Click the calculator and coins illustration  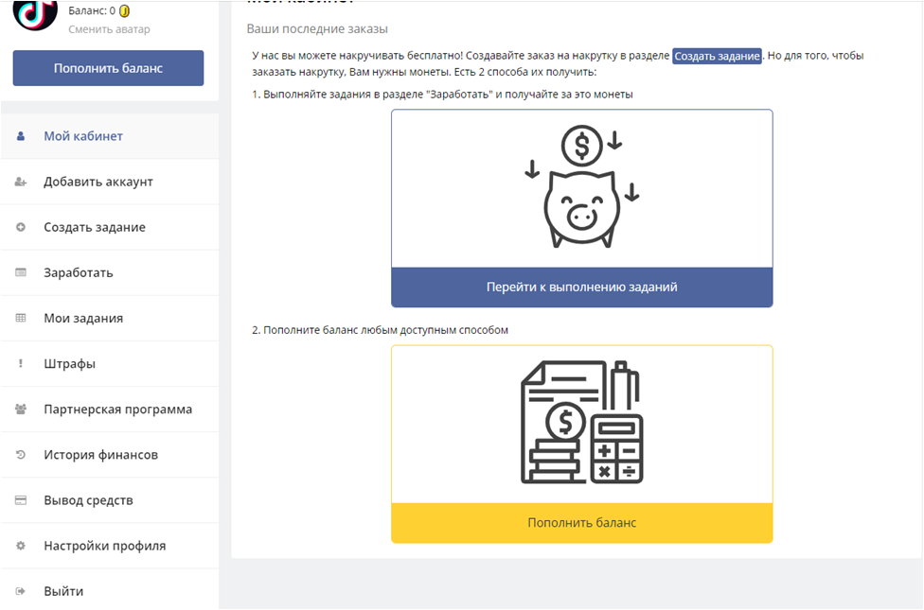(581, 423)
